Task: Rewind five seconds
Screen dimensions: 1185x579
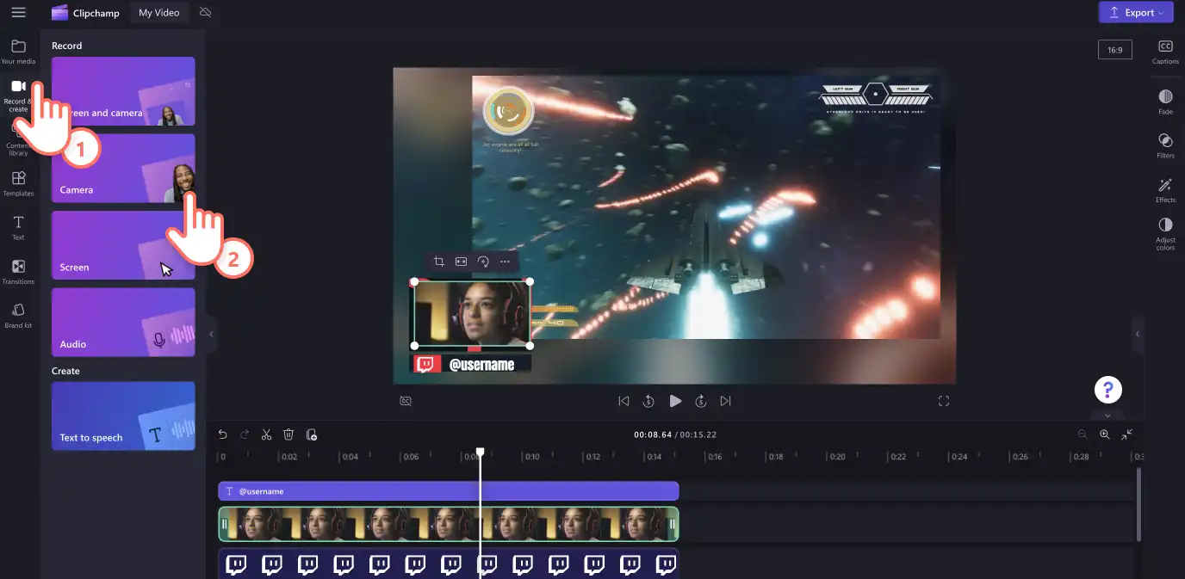Action: coord(649,401)
